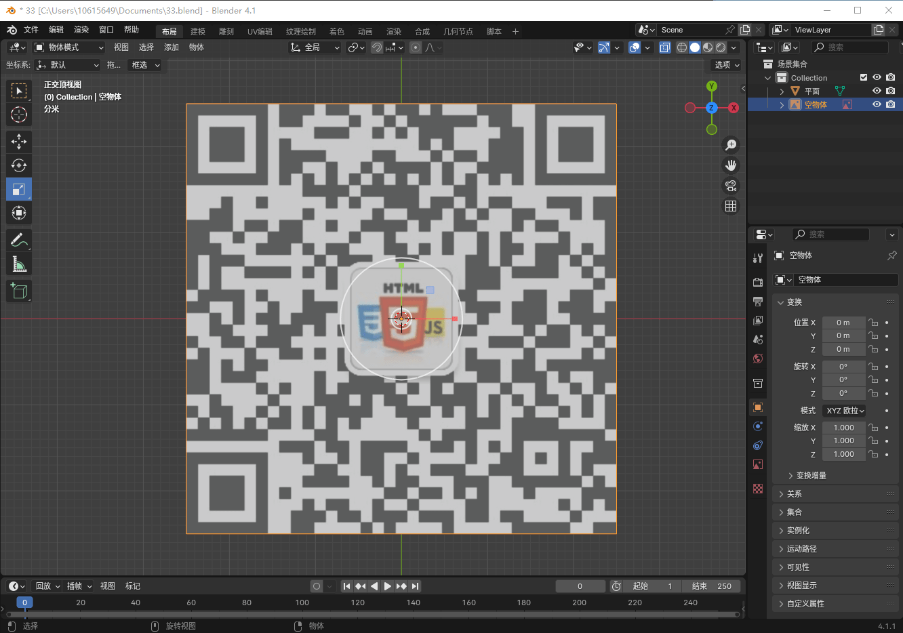Open the 添加 menu in viewport header

coord(172,47)
